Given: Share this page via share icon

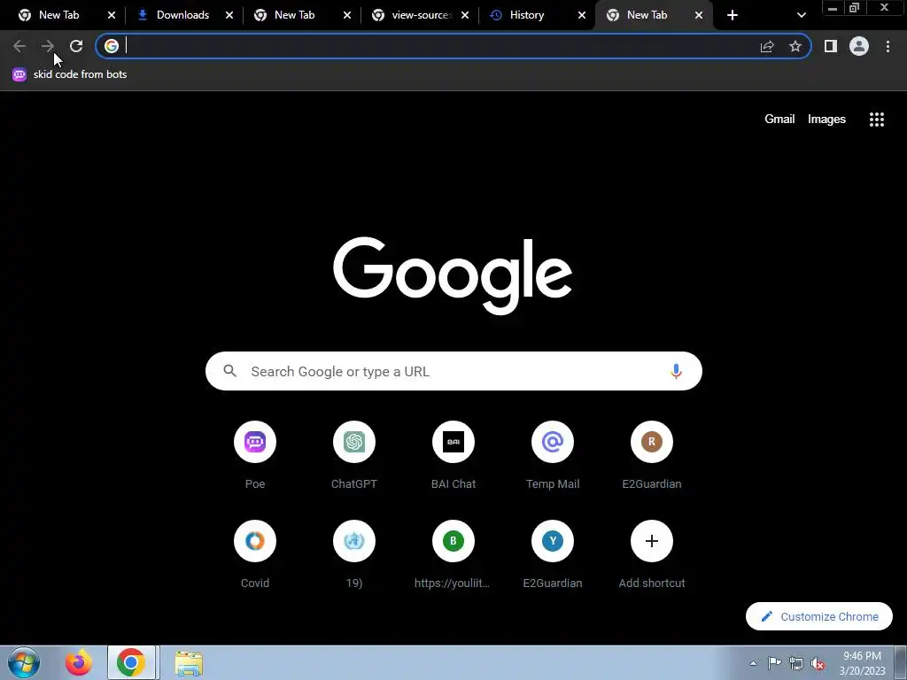Looking at the screenshot, I should pyautogui.click(x=767, y=46).
